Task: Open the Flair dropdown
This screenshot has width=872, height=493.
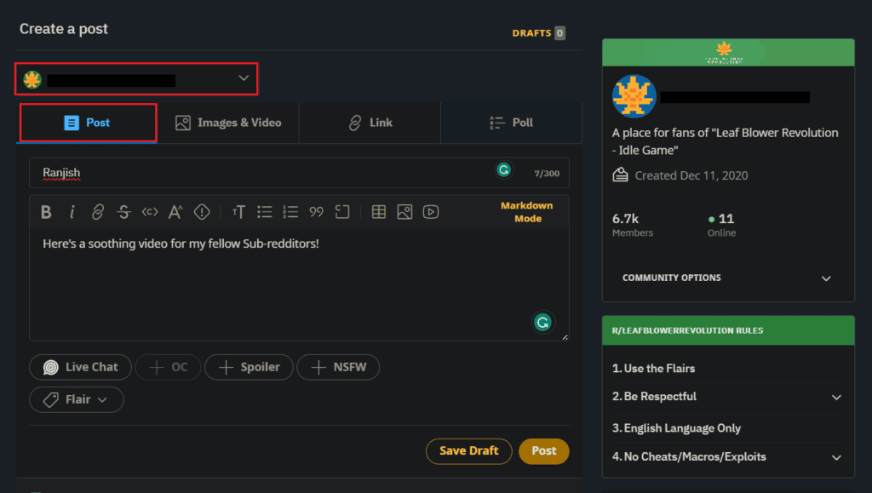Action: pyautogui.click(x=76, y=399)
